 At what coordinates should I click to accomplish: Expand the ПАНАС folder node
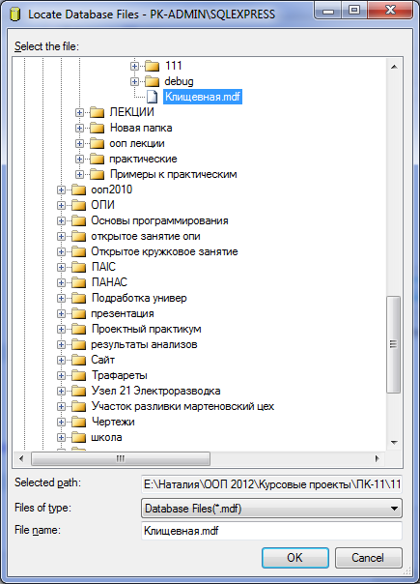[61, 282]
